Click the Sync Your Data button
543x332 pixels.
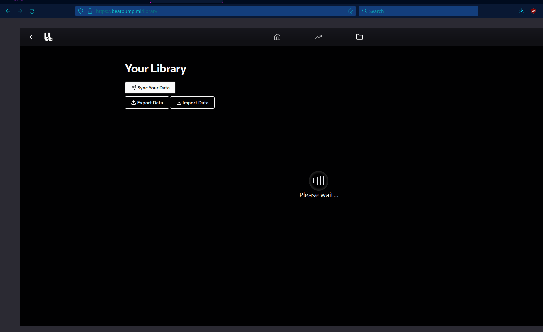(150, 88)
